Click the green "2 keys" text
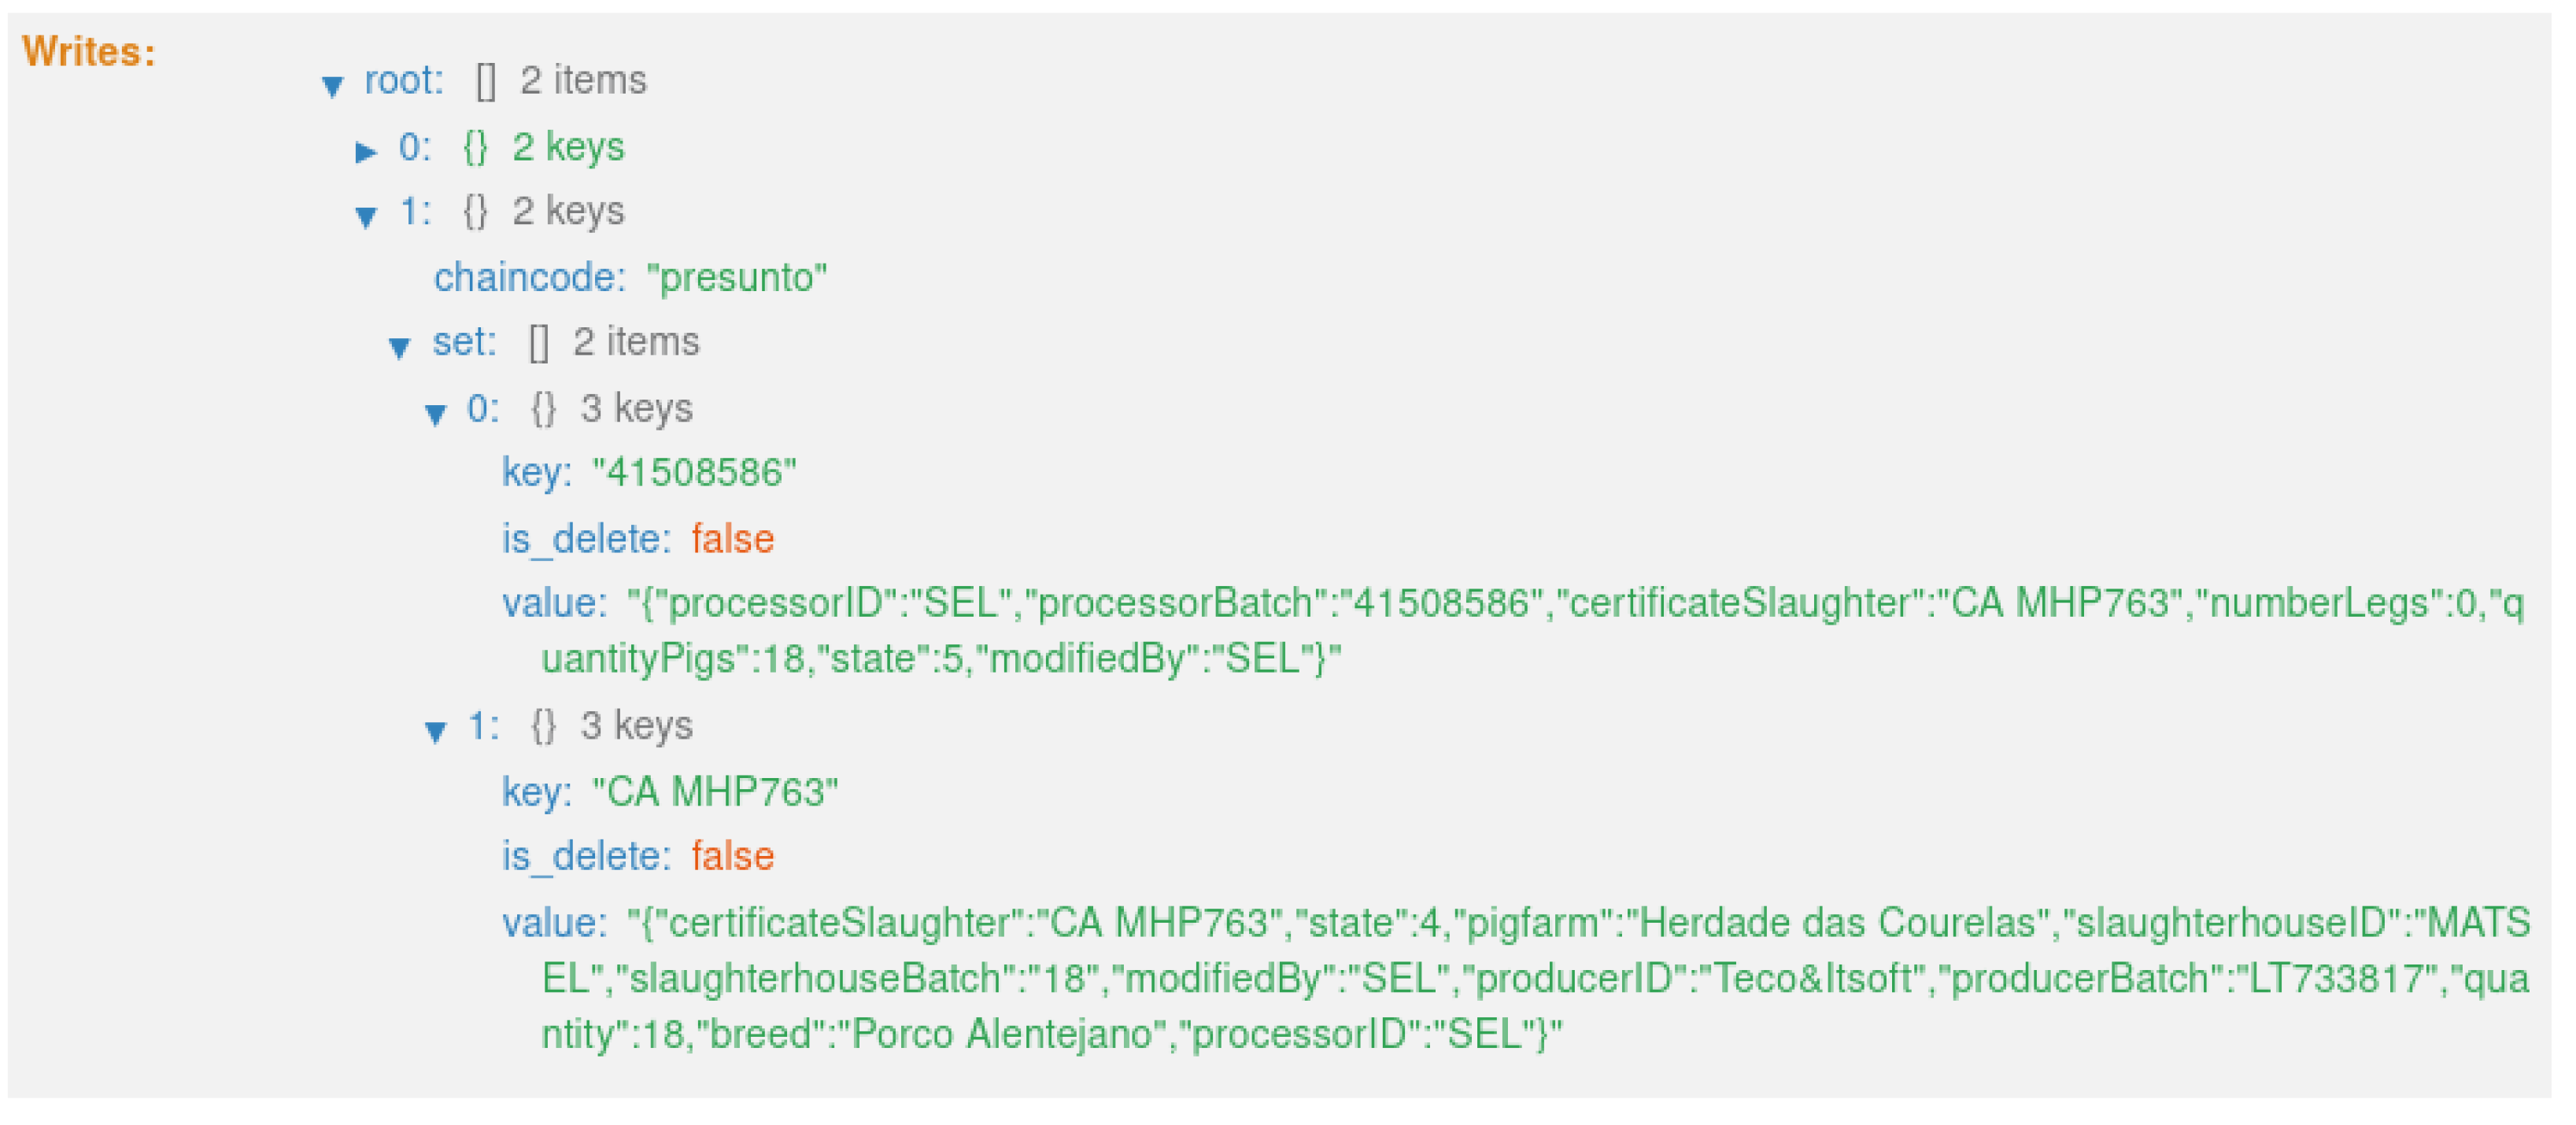The width and height of the screenshot is (2576, 1125). [568, 147]
